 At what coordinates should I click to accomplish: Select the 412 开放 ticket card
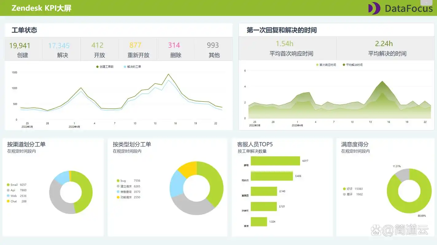(x=99, y=50)
